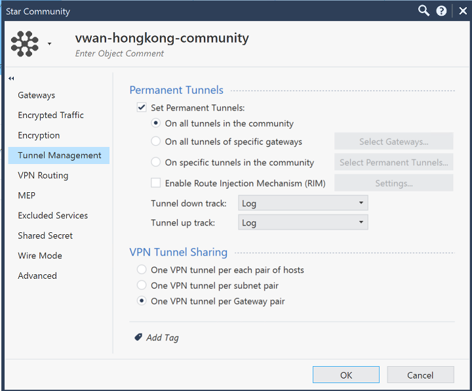Close the Star Community dialog

pos(463,11)
